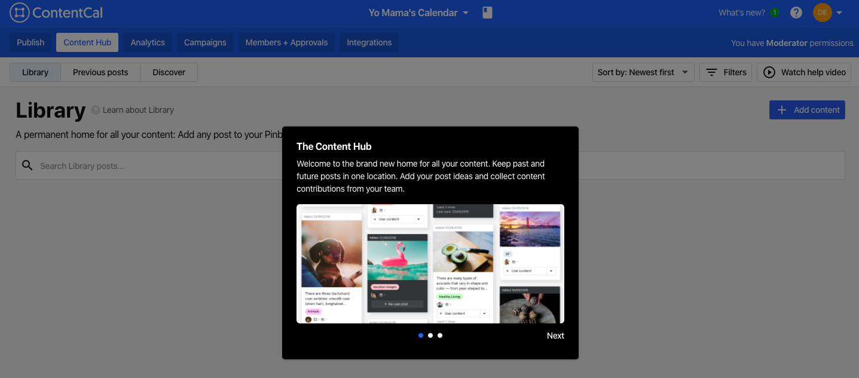This screenshot has height=378, width=859.
Task: Switch to the Publish tab
Action: click(30, 42)
